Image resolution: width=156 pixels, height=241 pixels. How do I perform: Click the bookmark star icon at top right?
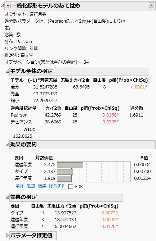point(151,6)
